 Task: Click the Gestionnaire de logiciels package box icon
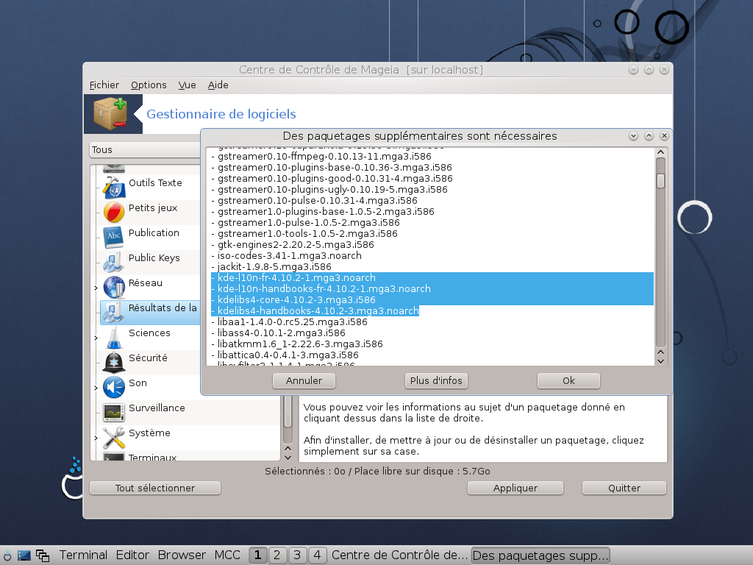coord(110,113)
